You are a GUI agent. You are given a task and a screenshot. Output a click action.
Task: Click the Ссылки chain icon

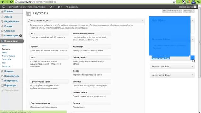pos(2,26)
